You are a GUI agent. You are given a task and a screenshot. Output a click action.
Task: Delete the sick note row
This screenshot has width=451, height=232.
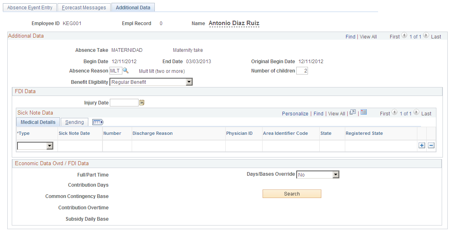(x=431, y=145)
